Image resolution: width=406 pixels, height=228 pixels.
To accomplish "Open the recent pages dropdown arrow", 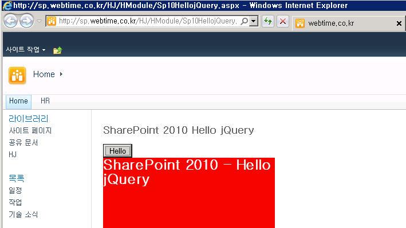I will [x=39, y=21].
